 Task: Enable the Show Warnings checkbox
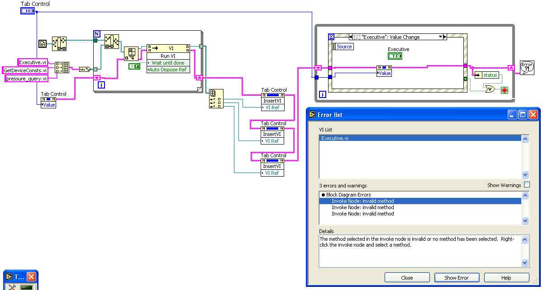527,185
